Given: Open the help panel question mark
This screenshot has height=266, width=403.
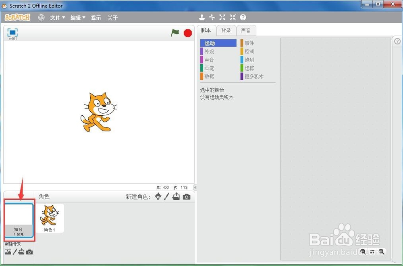Looking at the screenshot, I should pyautogui.click(x=397, y=41).
